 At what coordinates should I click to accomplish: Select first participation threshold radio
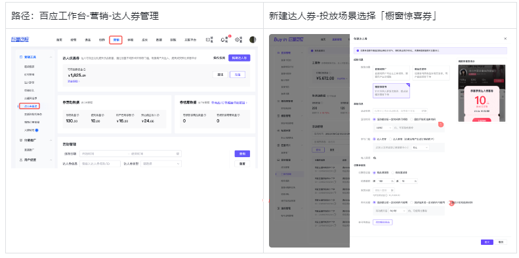(x=375, y=139)
